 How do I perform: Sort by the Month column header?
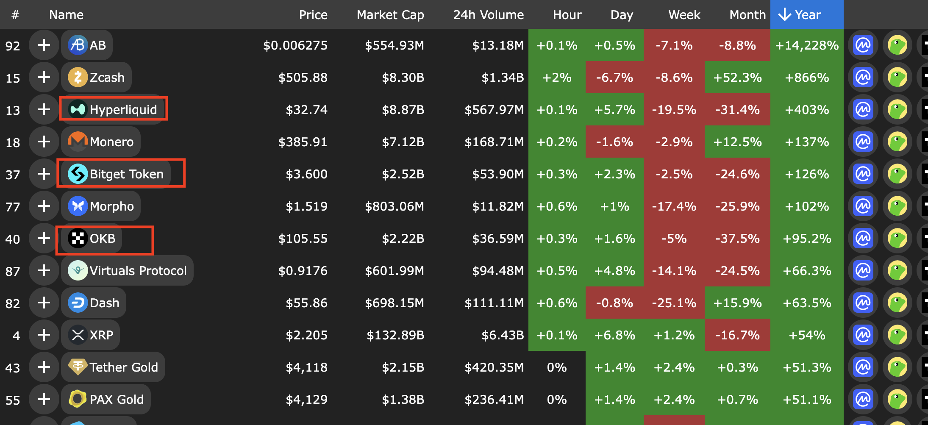[747, 15]
